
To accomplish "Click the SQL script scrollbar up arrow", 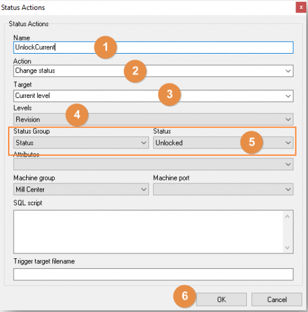I will pos(287,217).
